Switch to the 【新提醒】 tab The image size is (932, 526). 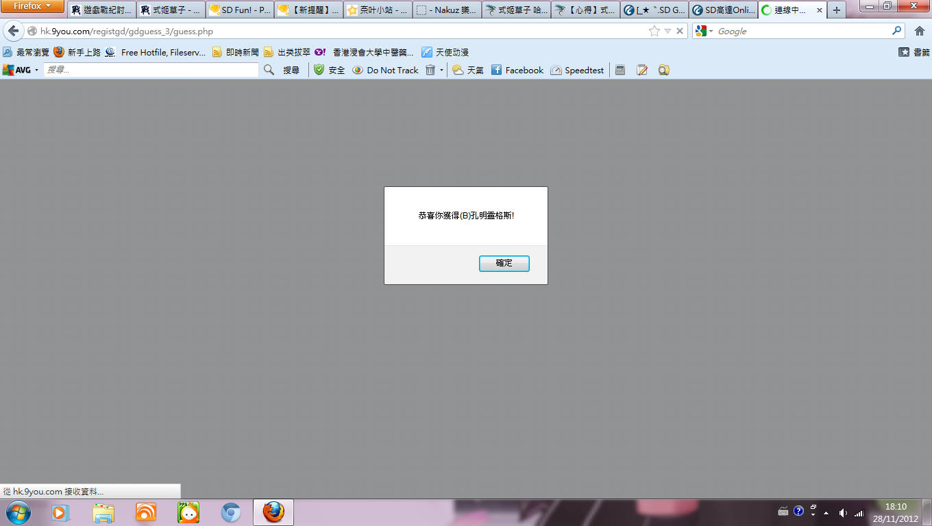point(308,10)
